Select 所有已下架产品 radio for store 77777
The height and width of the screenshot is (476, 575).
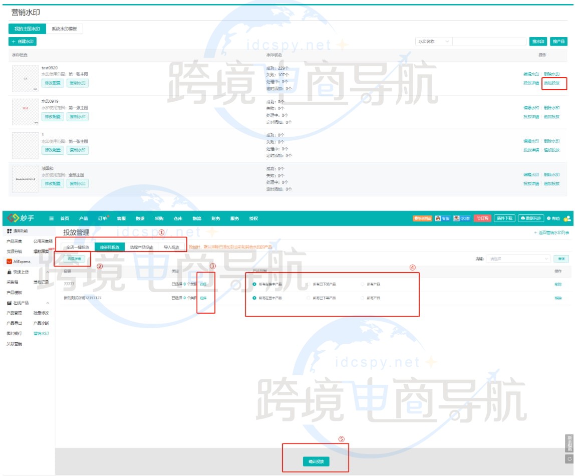click(309, 284)
